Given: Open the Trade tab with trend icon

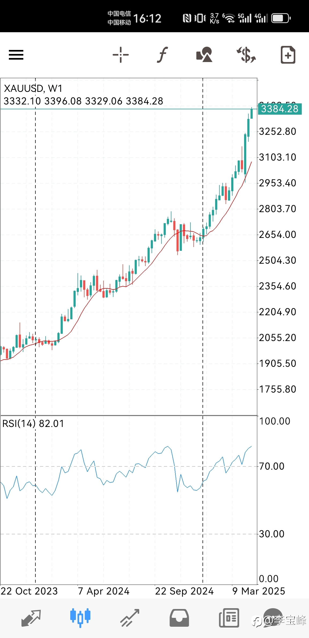Looking at the screenshot, I should point(130,618).
